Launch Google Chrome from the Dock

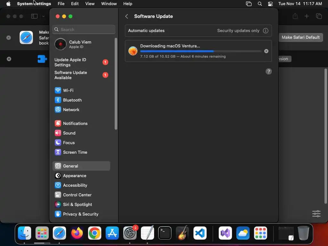[94, 233]
